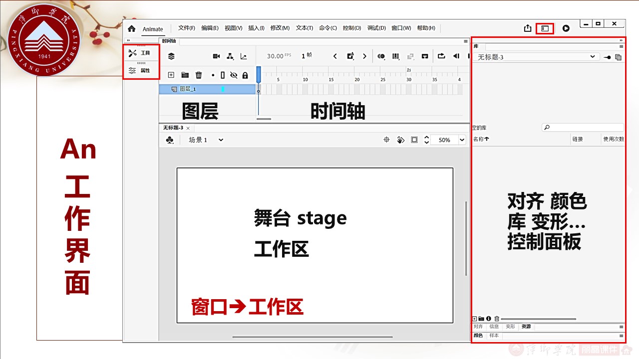639x359 pixels.
Task: Open the workspace switcher icon
Action: click(x=545, y=28)
